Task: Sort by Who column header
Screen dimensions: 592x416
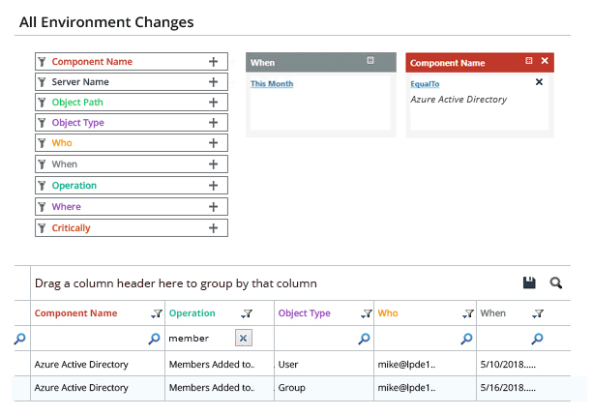Action: [388, 312]
